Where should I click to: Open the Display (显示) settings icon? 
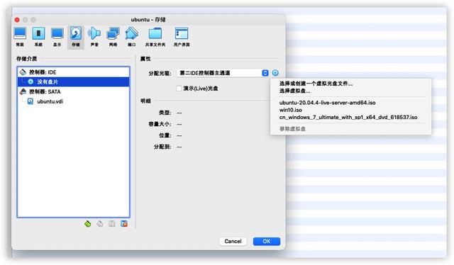tap(57, 36)
